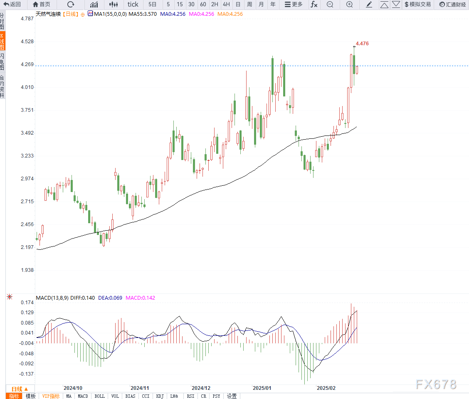Click the refresh icon in top toolbar
This screenshot has width=469, height=399.
click(x=71, y=5)
